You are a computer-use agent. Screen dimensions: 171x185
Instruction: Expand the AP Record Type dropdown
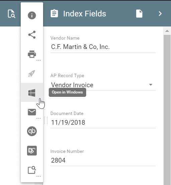coord(151,84)
